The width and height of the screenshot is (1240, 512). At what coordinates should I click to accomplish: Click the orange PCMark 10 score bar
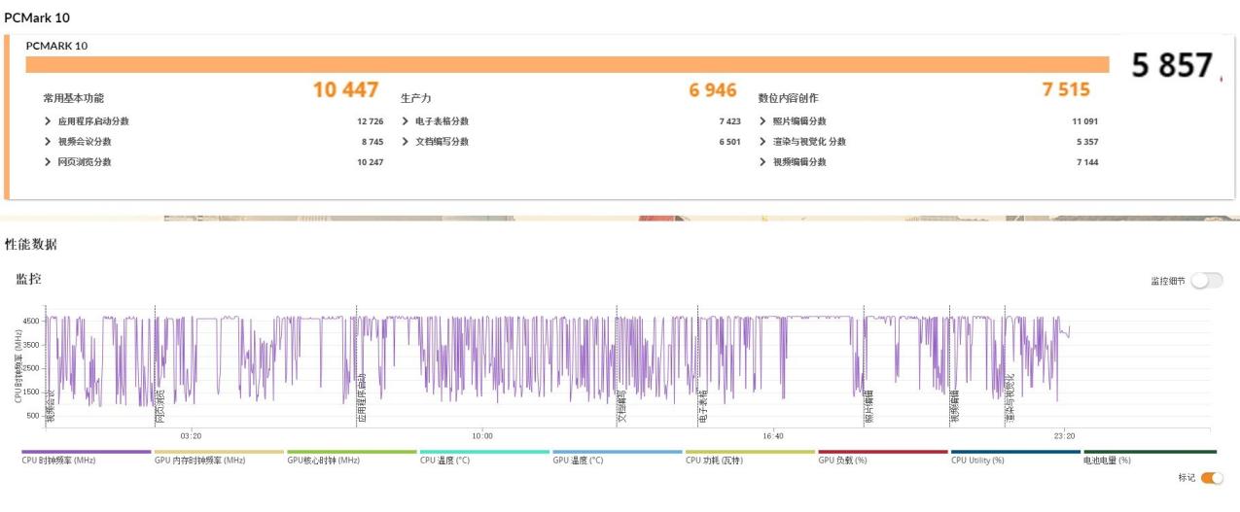tap(567, 64)
